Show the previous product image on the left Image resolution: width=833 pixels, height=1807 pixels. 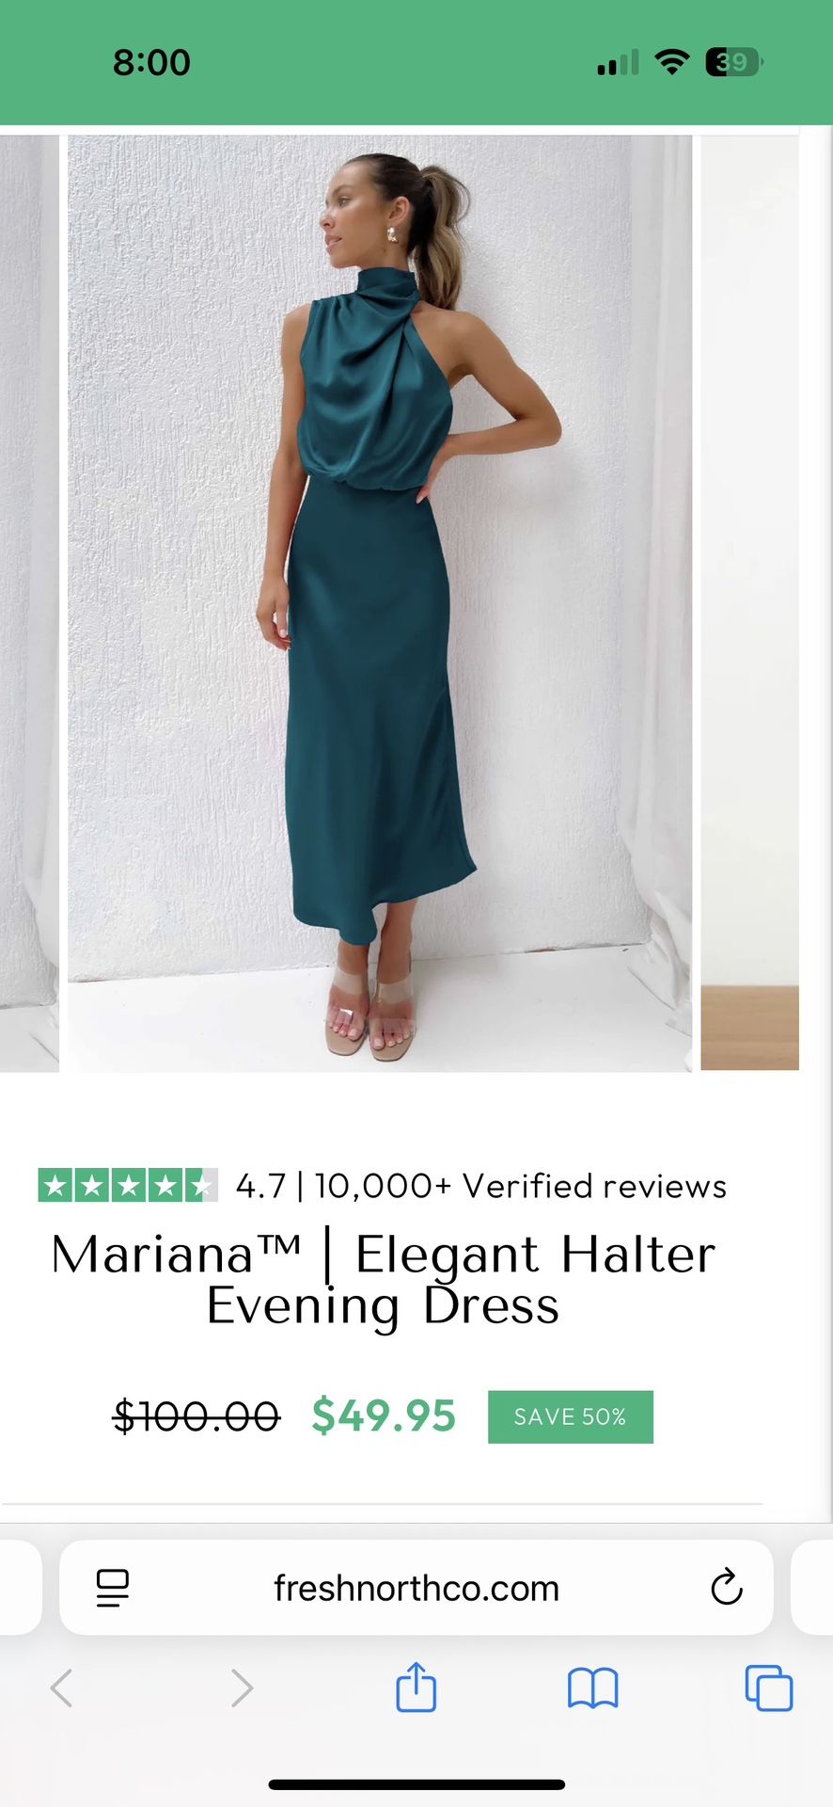pyautogui.click(x=29, y=603)
